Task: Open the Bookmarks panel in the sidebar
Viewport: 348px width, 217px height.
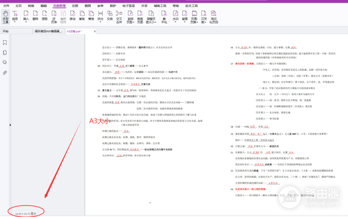Action: pos(4,43)
